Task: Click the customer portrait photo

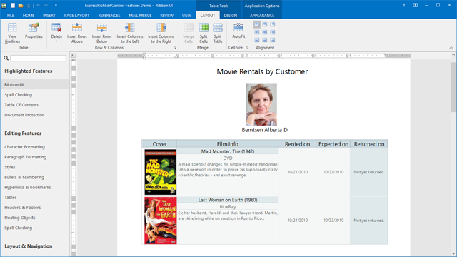Action: [x=261, y=104]
